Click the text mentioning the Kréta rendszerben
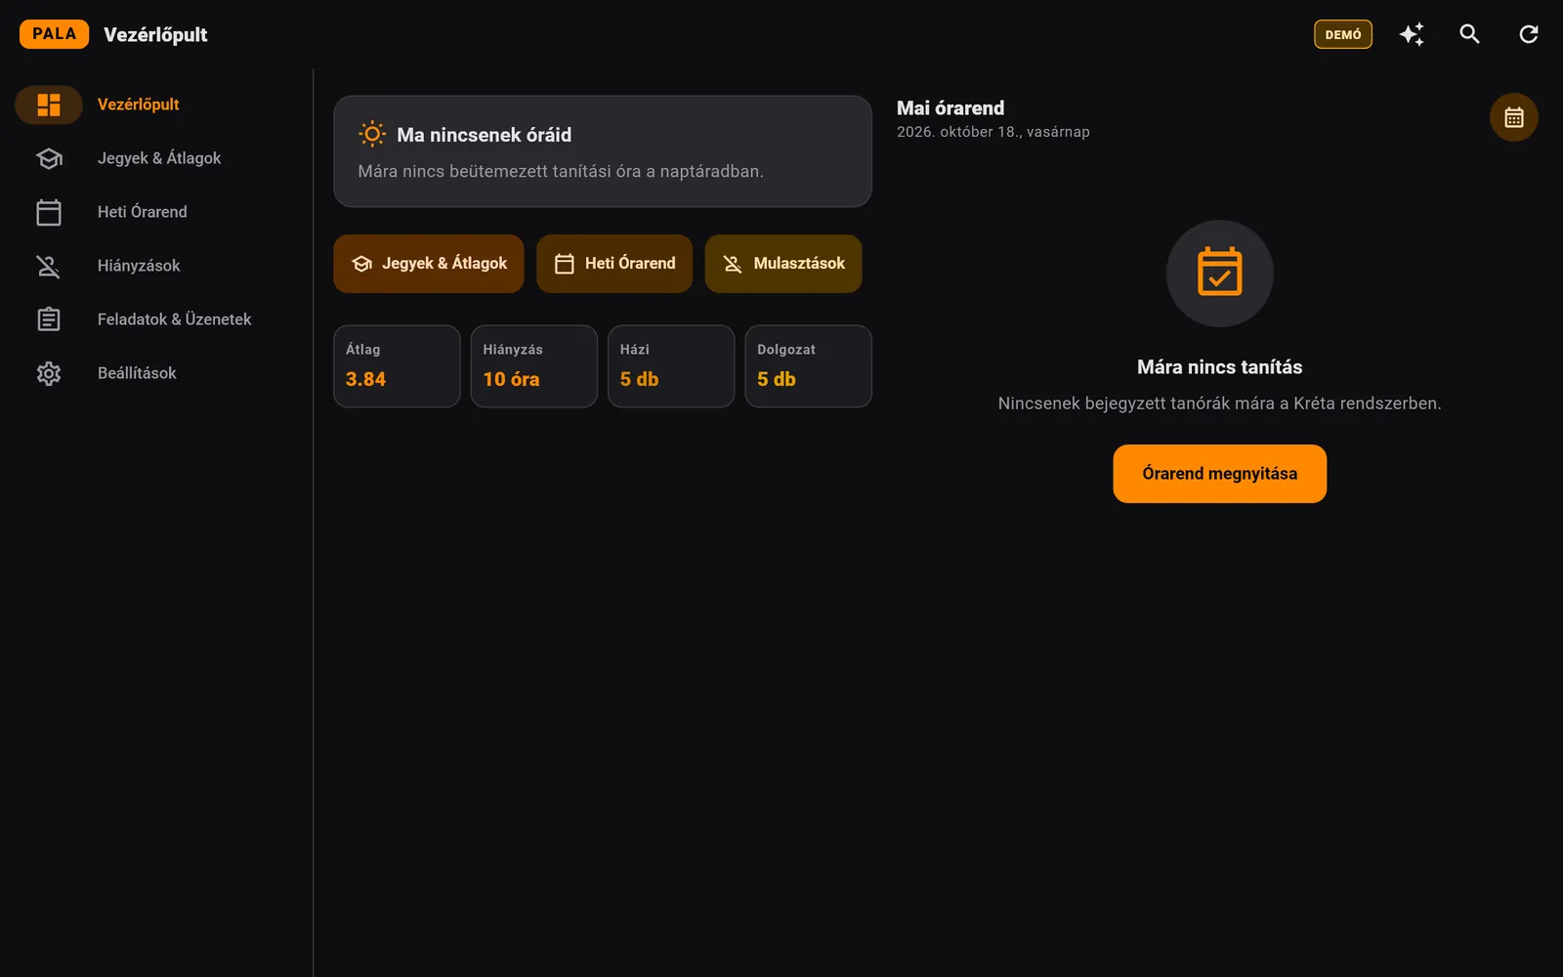 [x=1220, y=404]
